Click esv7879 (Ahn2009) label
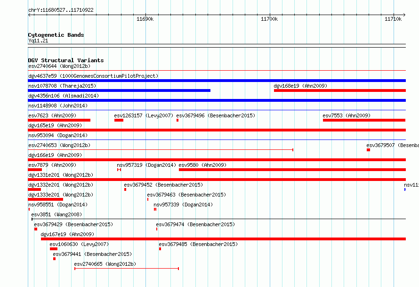 (52, 165)
